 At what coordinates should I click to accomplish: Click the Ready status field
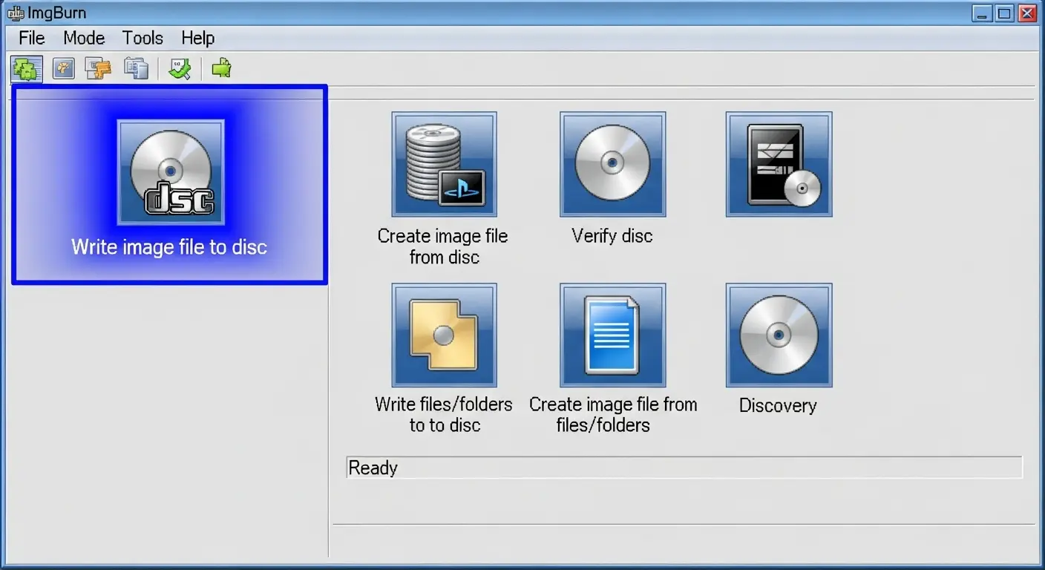click(x=684, y=468)
